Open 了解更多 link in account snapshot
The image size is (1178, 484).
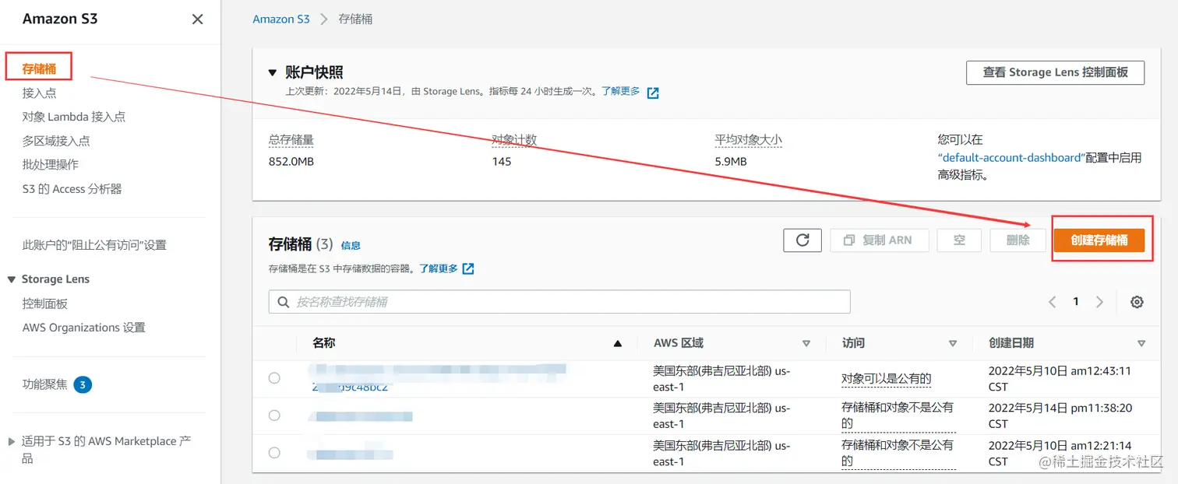click(x=621, y=91)
